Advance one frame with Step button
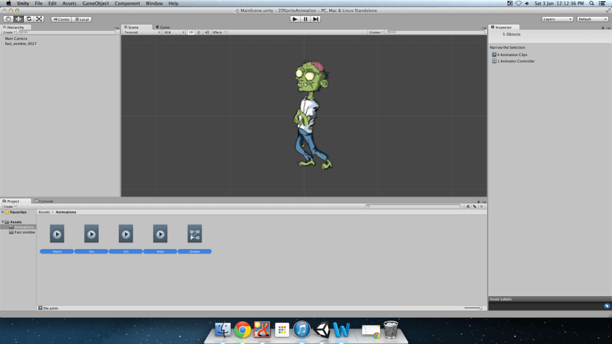The width and height of the screenshot is (612, 344). tap(316, 19)
